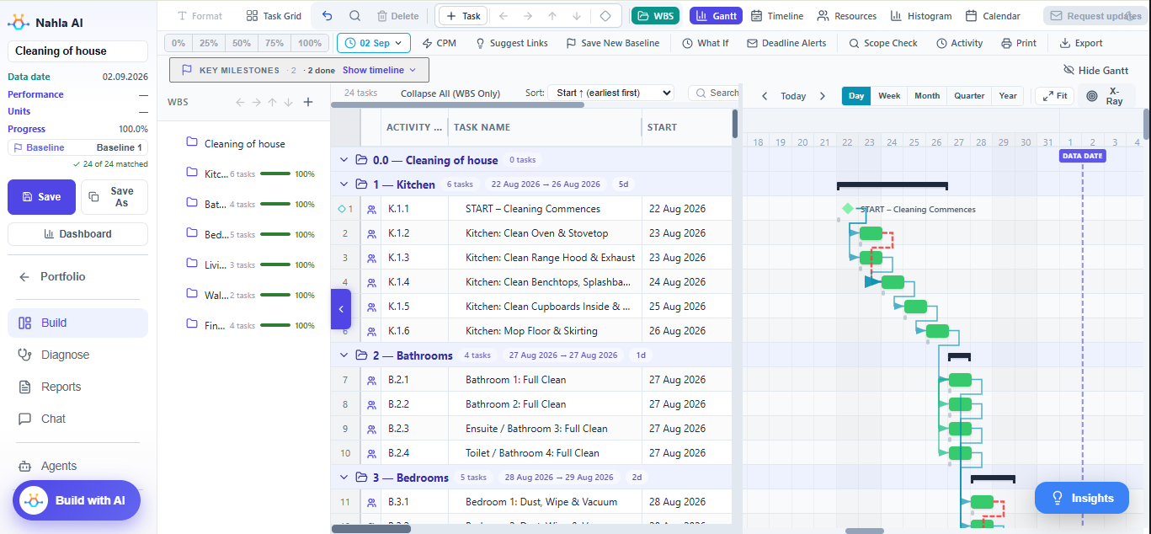Select Month zoom level
This screenshot has width=1151, height=534.
pyautogui.click(x=927, y=96)
